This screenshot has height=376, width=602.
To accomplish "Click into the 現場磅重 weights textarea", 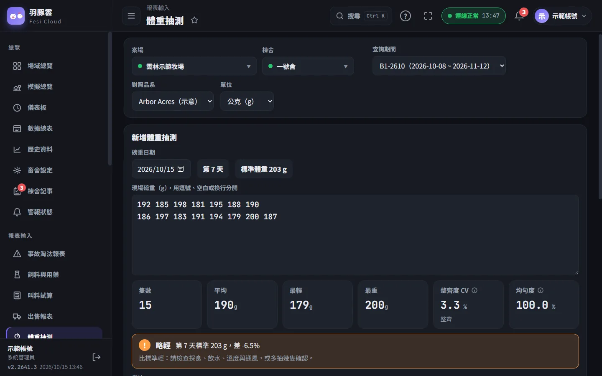I will tap(355, 235).
